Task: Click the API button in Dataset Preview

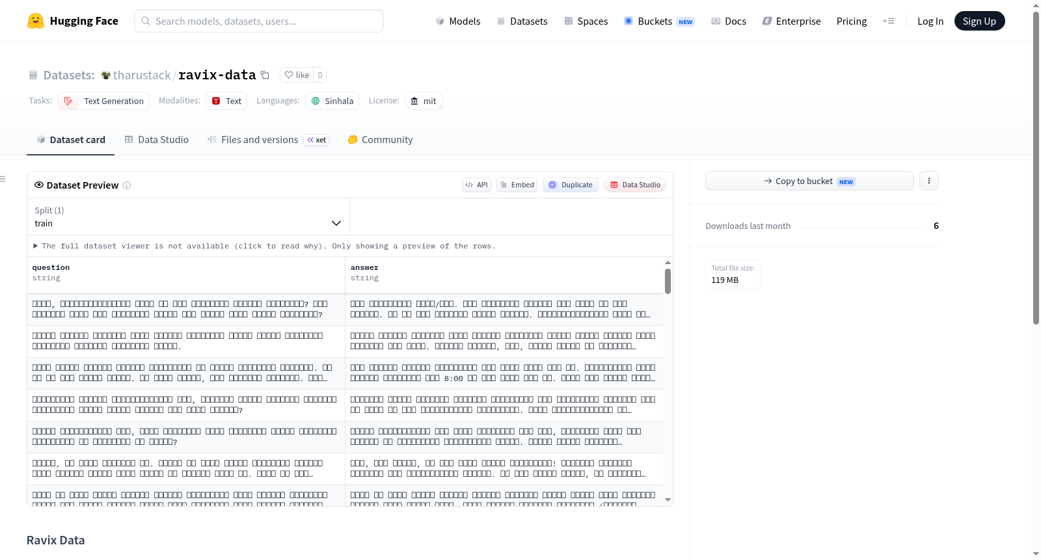Action: click(x=476, y=185)
